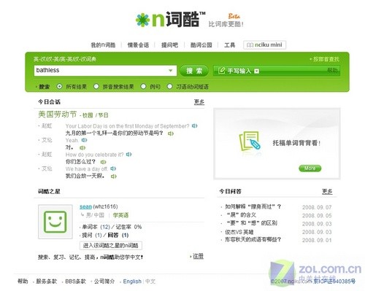
Task: Click the smiley face avatar of sean
Action: point(55,222)
